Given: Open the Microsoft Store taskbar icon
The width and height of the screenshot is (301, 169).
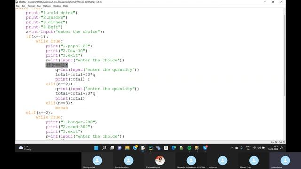Looking at the screenshot, I should 166,148.
